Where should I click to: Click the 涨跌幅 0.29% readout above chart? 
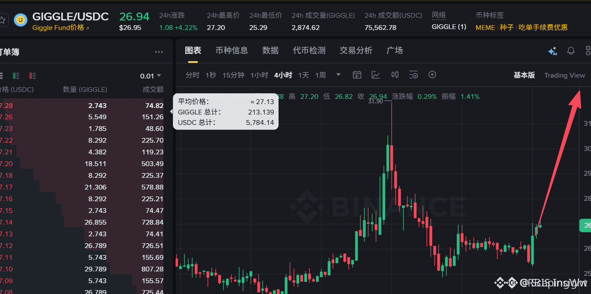(414, 97)
